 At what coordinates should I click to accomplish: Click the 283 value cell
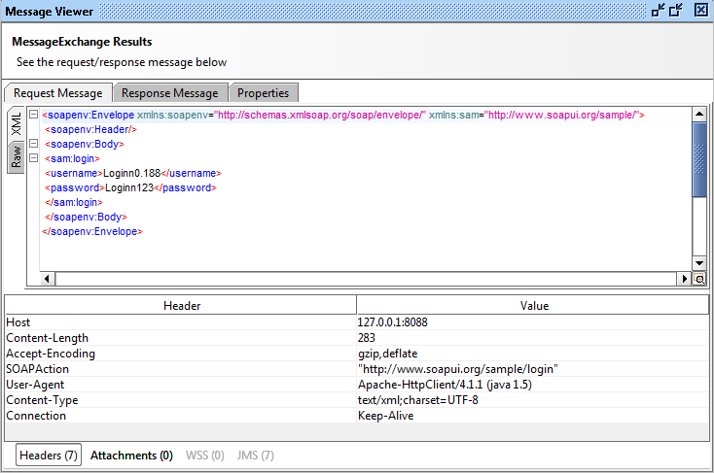click(x=533, y=338)
